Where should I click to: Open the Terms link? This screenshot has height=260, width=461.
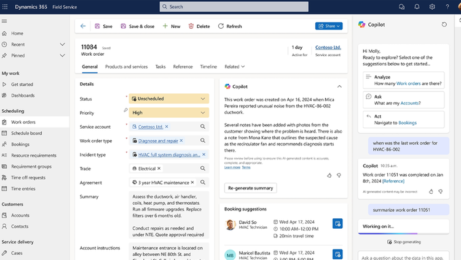point(246,167)
